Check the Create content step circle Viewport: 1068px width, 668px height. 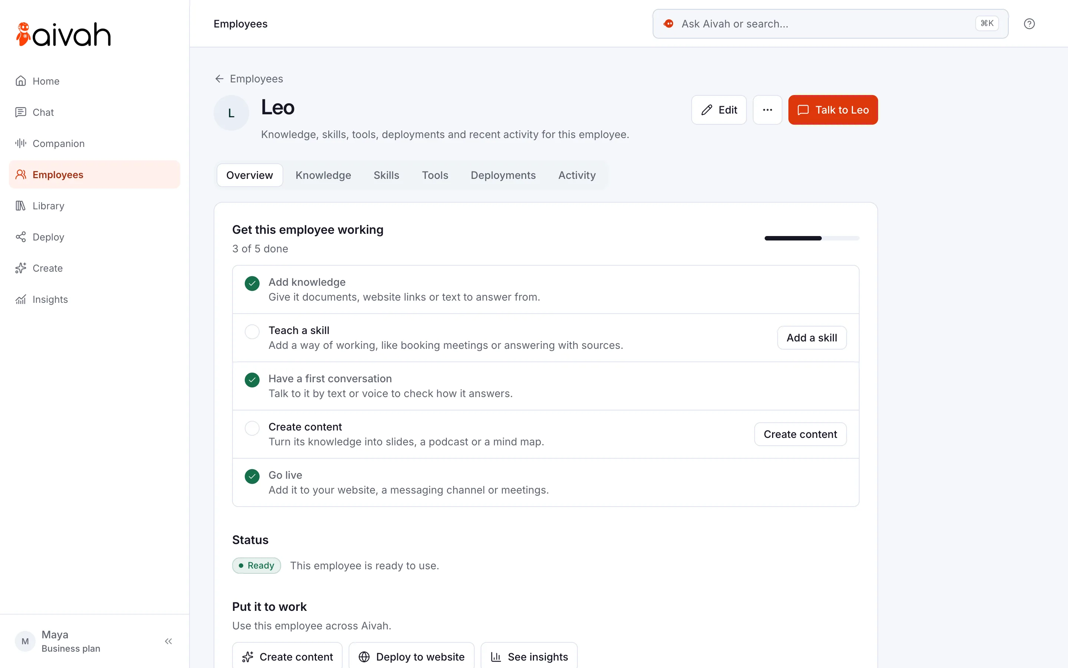252,428
